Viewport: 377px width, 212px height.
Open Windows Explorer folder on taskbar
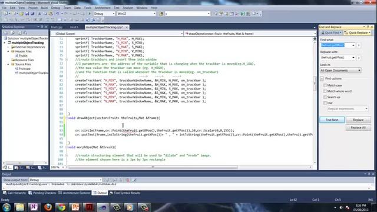click(x=20, y=207)
